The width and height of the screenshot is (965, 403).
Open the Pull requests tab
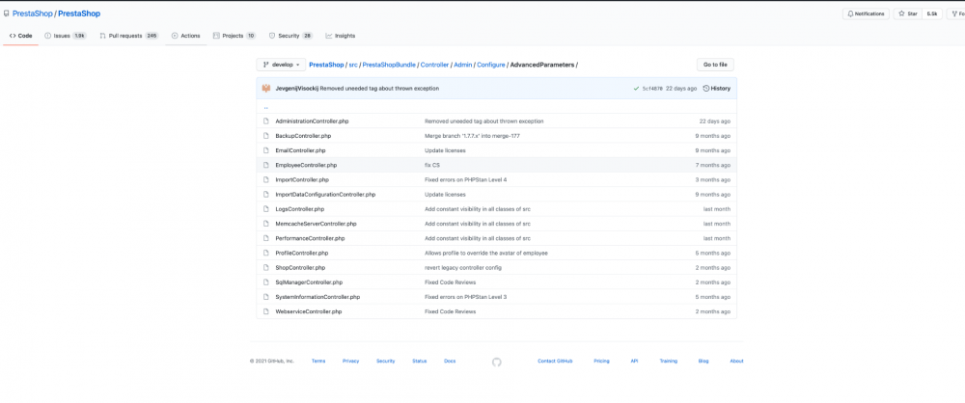(127, 36)
